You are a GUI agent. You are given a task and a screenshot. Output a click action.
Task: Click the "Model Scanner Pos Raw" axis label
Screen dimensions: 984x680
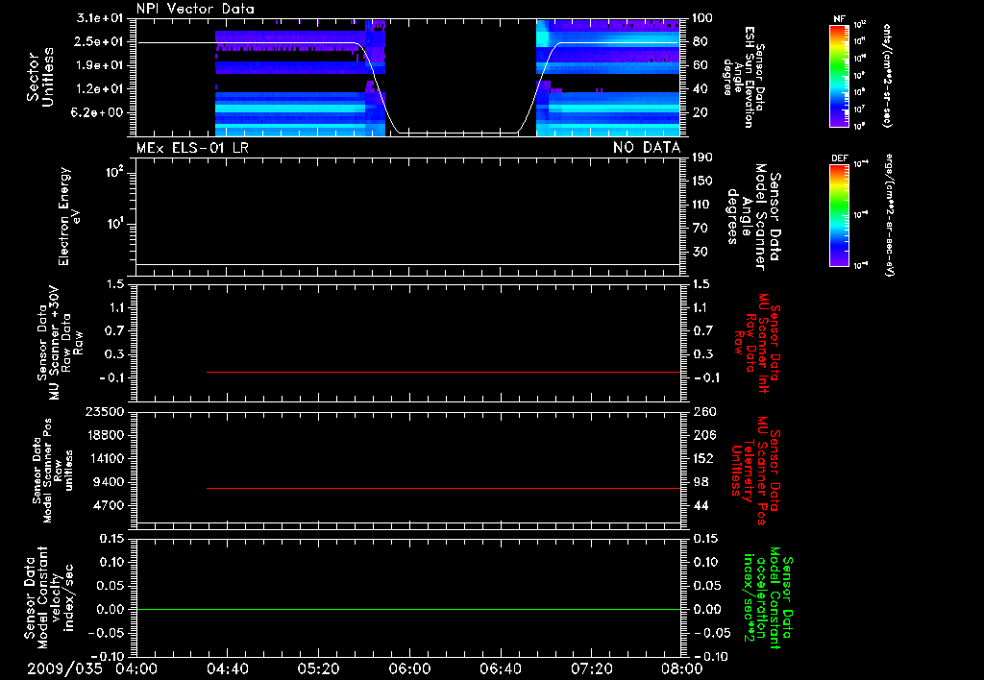[x=54, y=471]
